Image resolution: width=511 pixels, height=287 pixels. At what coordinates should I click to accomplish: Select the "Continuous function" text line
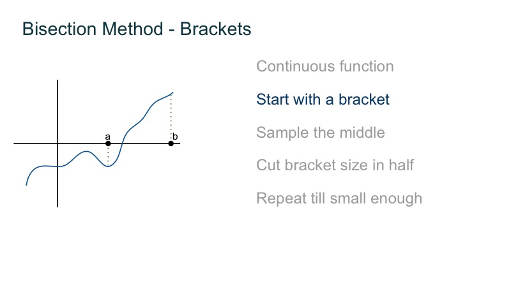pyautogui.click(x=324, y=66)
